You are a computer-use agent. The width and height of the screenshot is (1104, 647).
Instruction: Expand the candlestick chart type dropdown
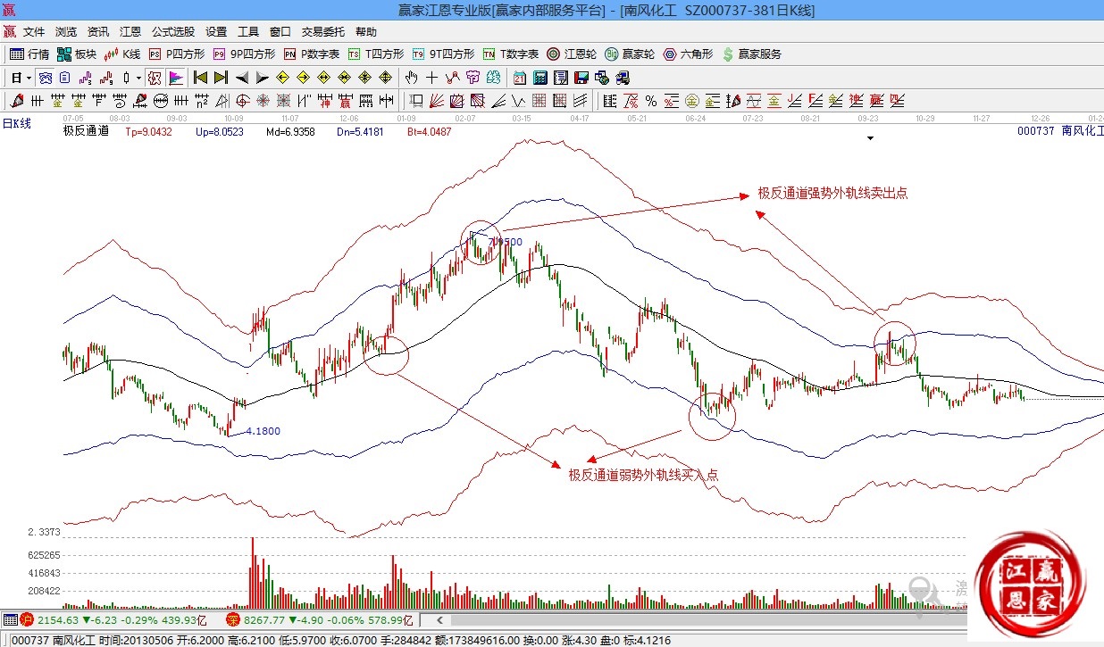tap(139, 78)
